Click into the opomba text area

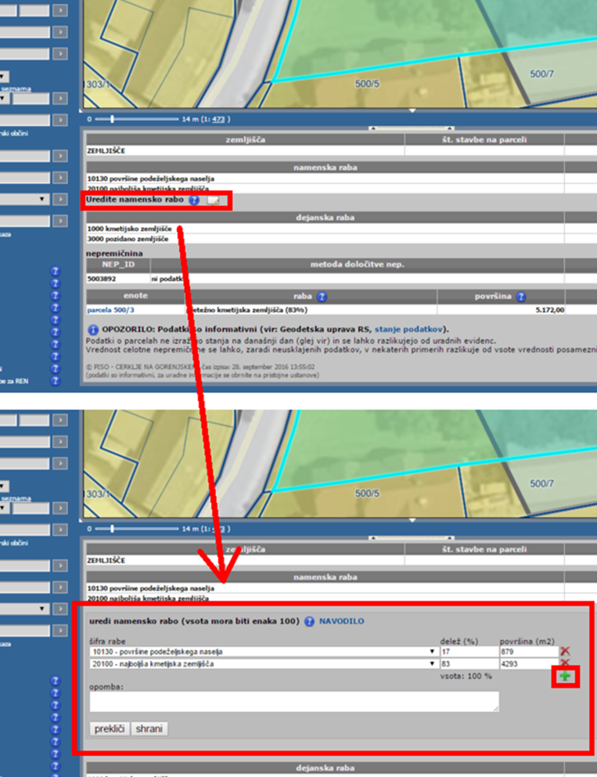293,701
